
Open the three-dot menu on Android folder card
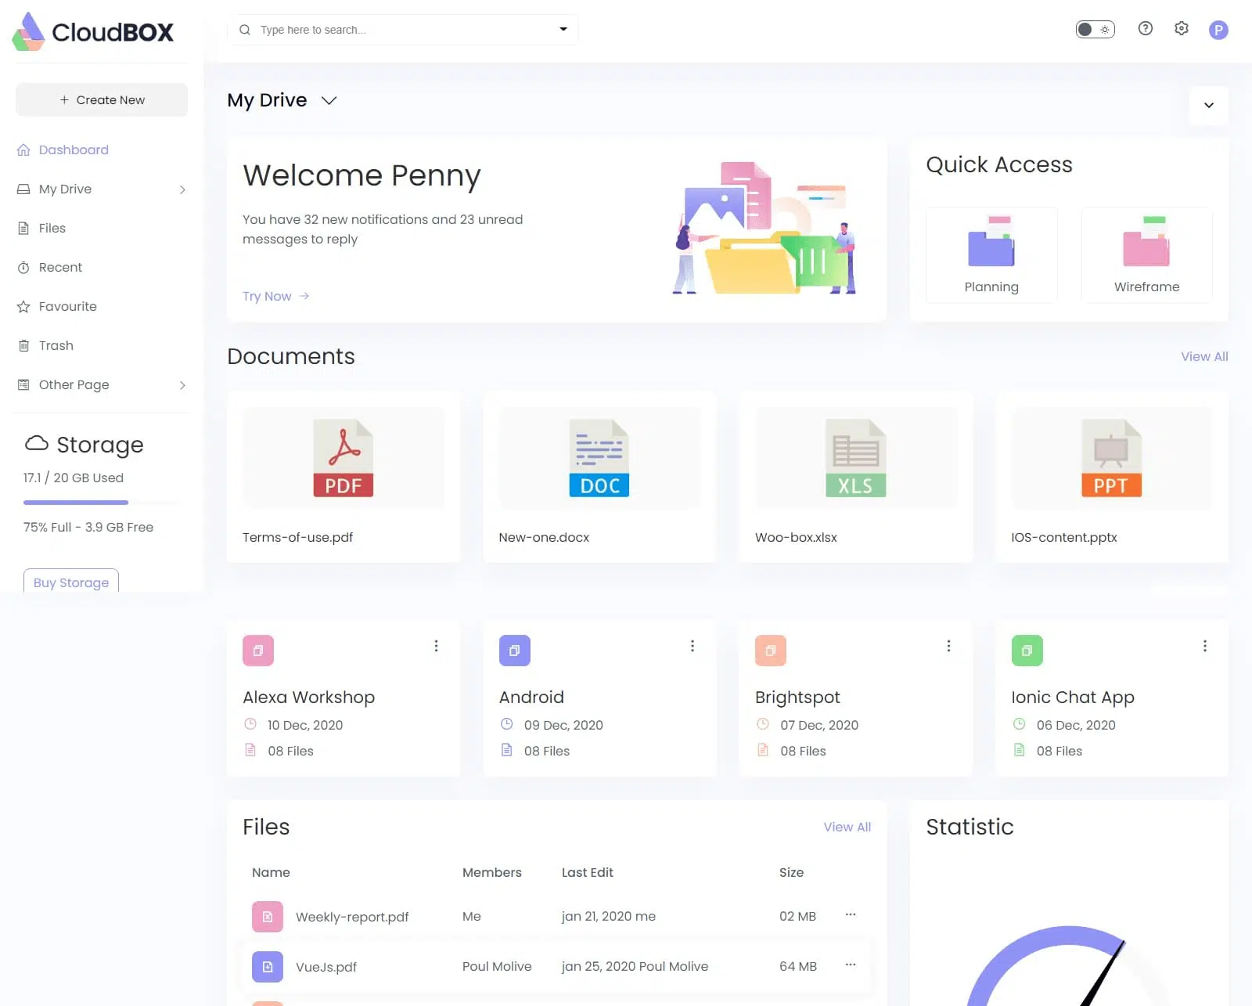[692, 645]
